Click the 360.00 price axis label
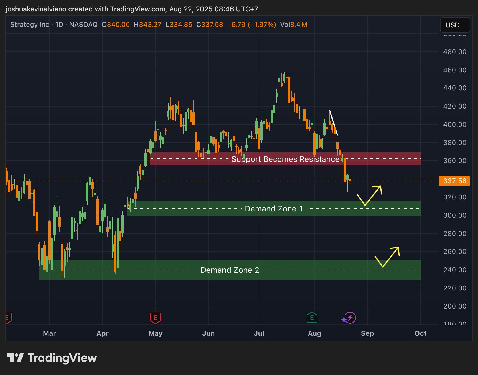The image size is (478, 375). (455, 161)
